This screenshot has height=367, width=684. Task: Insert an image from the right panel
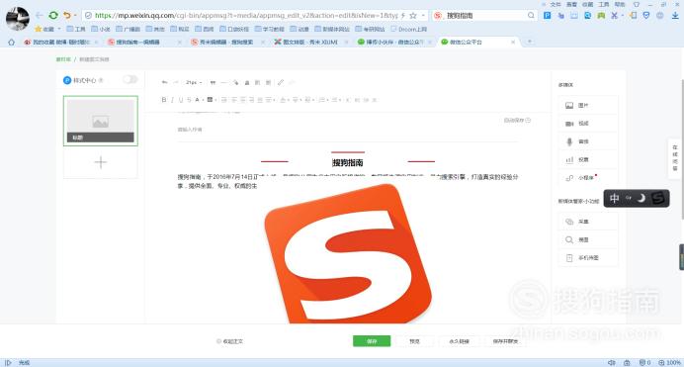click(588, 106)
